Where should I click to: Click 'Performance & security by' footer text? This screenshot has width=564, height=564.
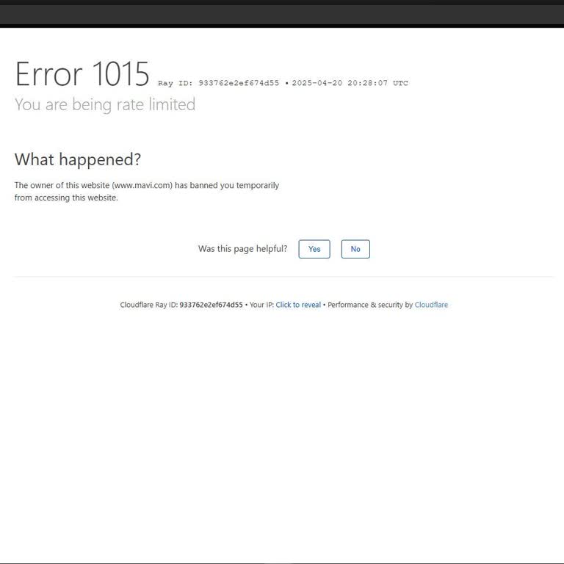[x=370, y=305]
